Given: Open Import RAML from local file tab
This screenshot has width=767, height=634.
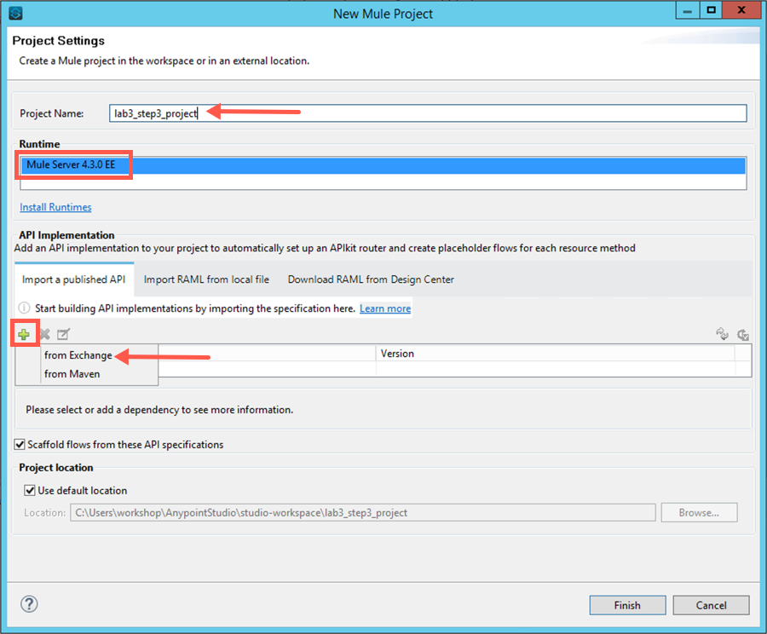Looking at the screenshot, I should 206,280.
